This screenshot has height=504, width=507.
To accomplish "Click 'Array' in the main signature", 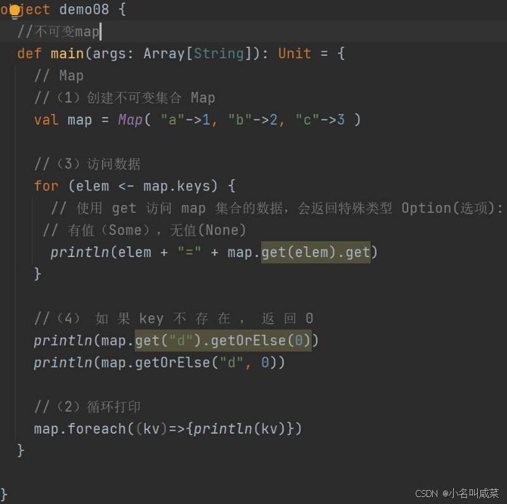I will click(164, 54).
